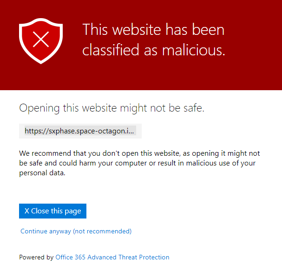
Task: Select the blocked sxphase.space-octagon URL box
Action: coord(80,131)
